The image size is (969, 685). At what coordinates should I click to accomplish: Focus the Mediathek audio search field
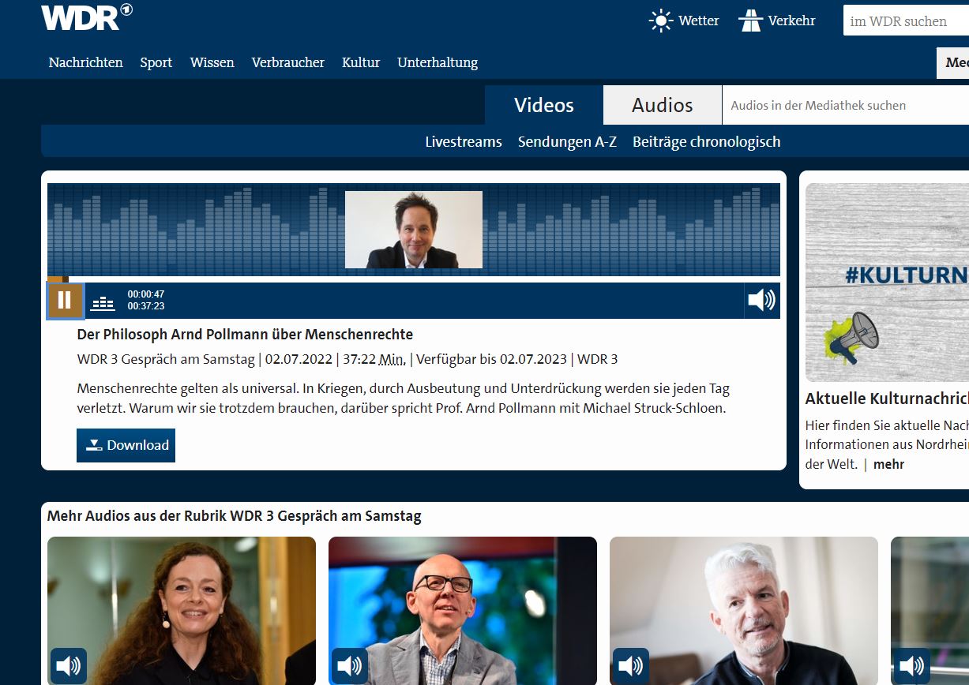[845, 105]
